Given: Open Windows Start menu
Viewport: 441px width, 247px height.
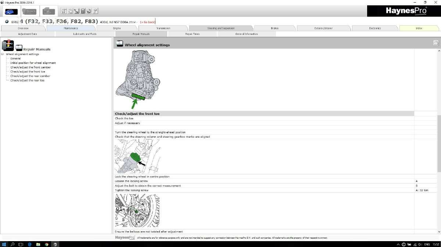Looking at the screenshot, I should (x=5, y=244).
